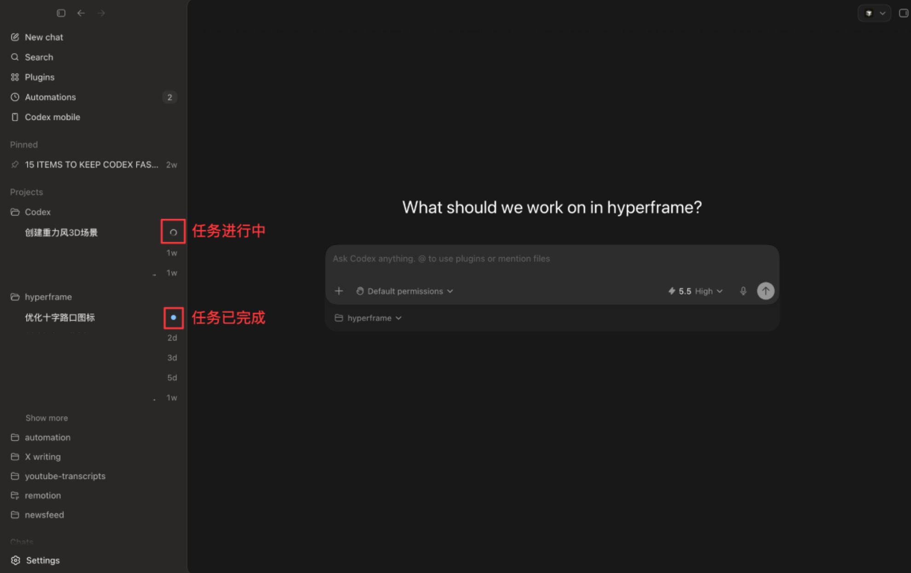Click the microphone dictation icon
This screenshot has width=911, height=573.
(743, 291)
